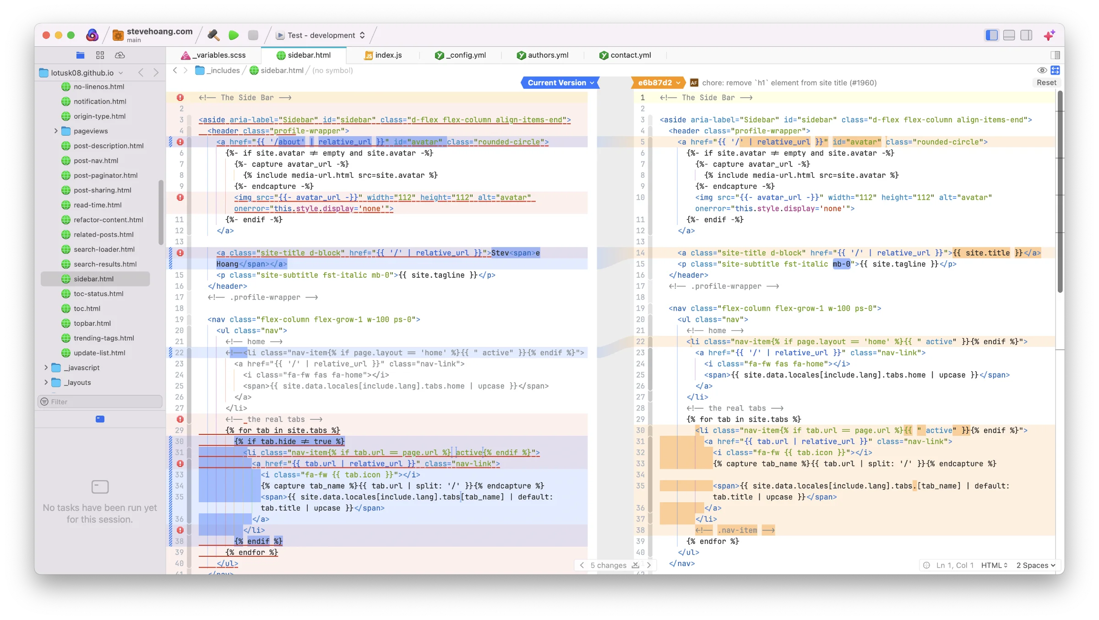Screen dimensions: 1099x620
Task: Click the Reset button
Action: 1046,83
